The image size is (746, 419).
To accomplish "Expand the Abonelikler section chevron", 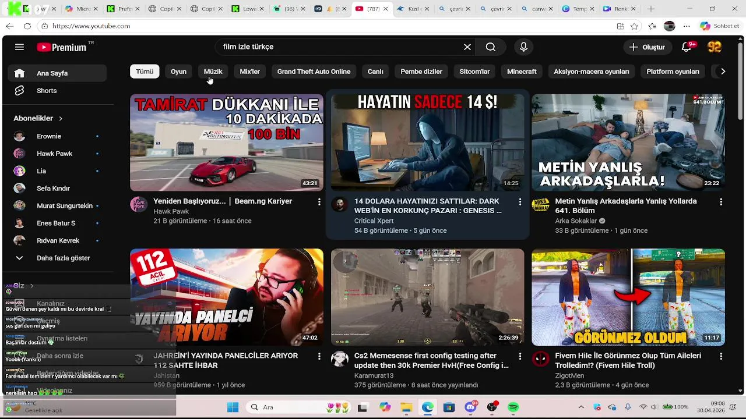I will 61,119.
